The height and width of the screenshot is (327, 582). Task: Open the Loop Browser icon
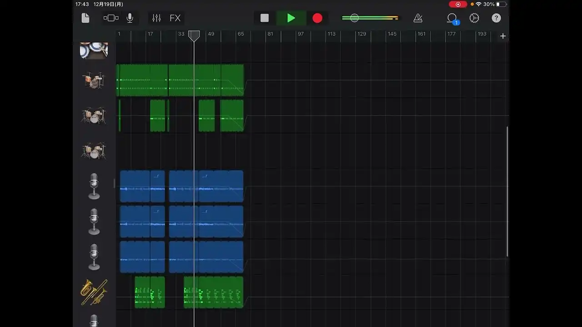click(452, 18)
